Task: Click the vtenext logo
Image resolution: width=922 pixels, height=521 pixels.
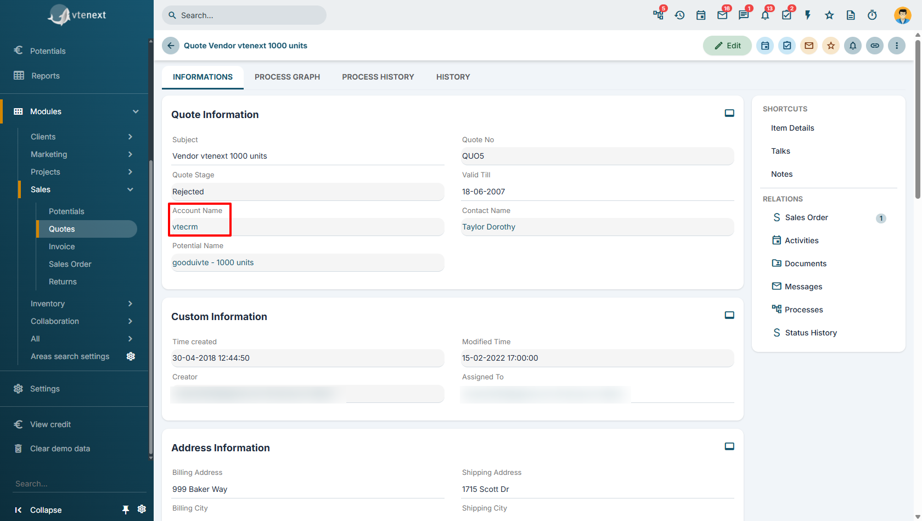Action: click(x=77, y=15)
